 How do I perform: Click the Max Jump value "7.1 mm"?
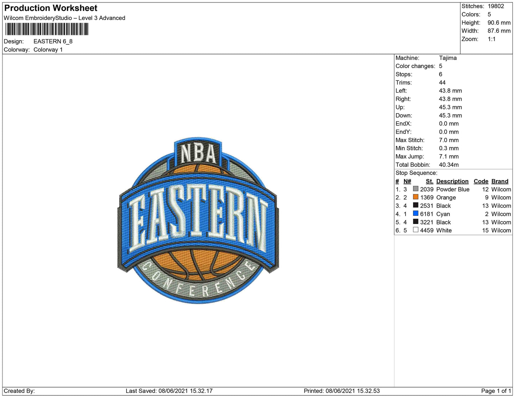[x=449, y=156]
